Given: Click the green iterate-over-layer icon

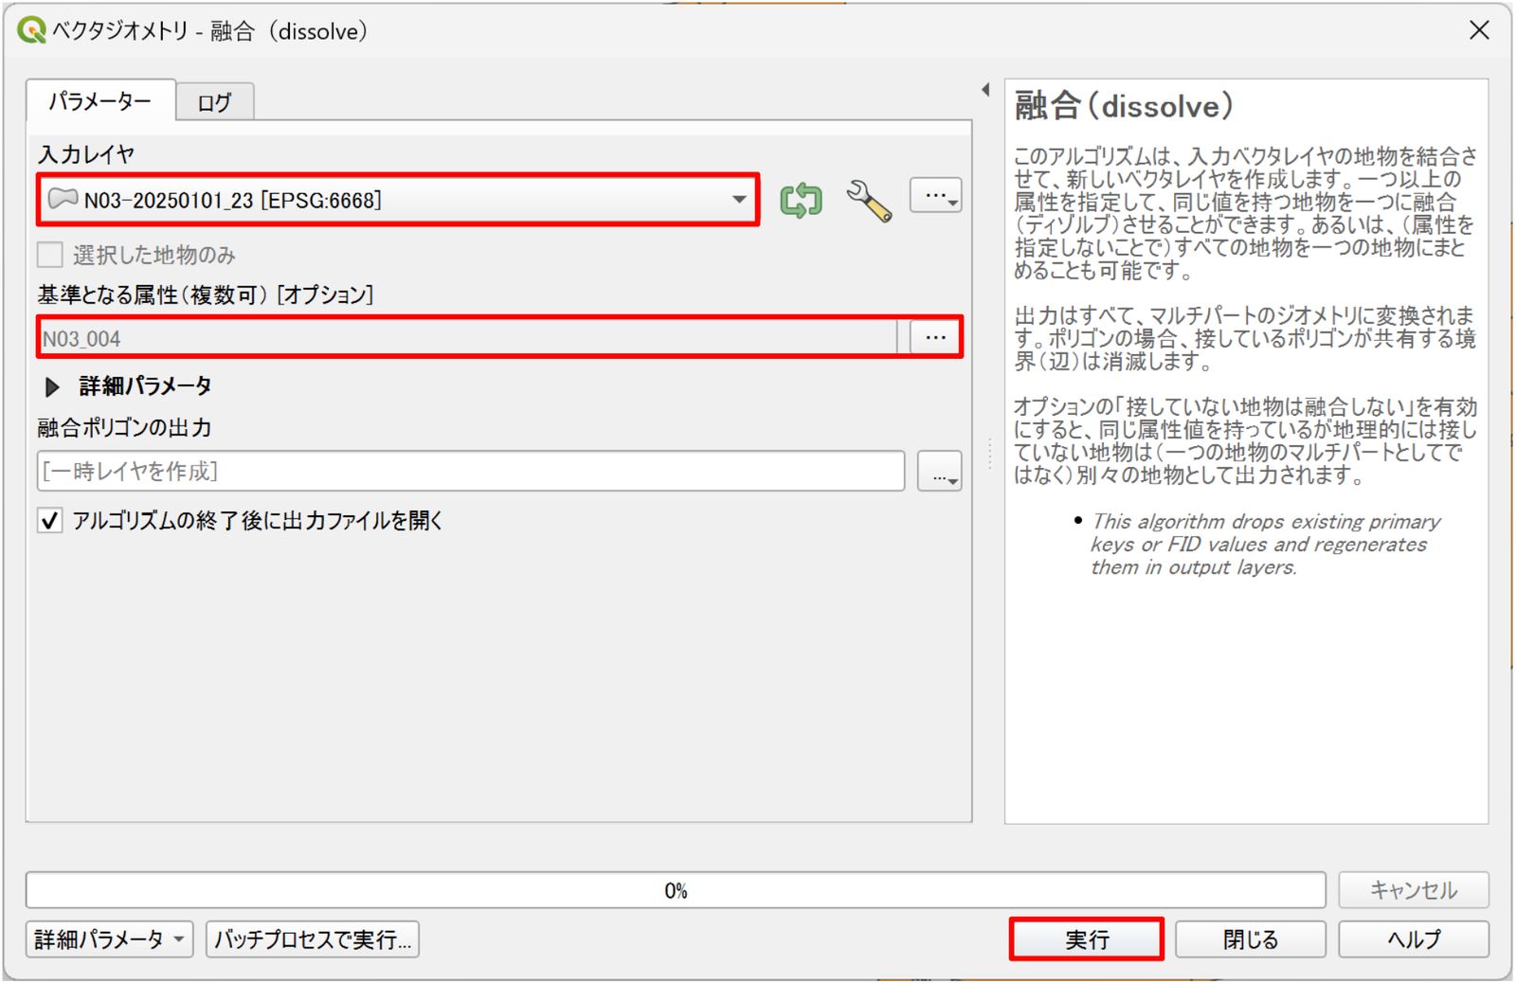Looking at the screenshot, I should pos(801,200).
